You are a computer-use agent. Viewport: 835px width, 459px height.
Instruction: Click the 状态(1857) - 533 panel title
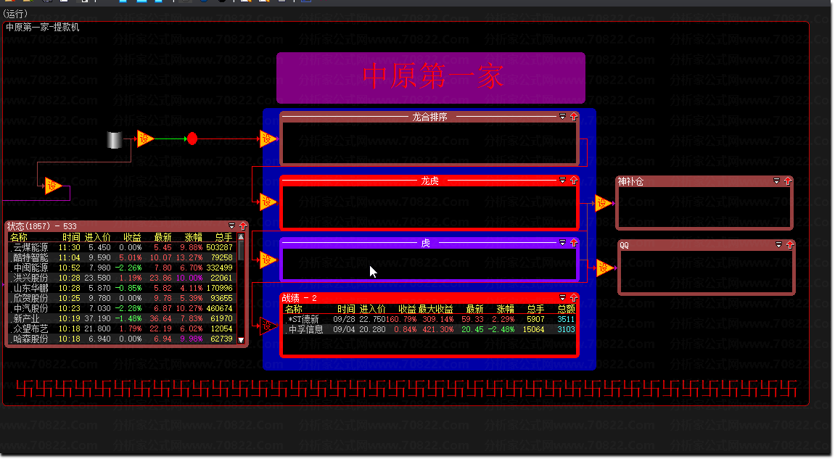[x=41, y=226]
